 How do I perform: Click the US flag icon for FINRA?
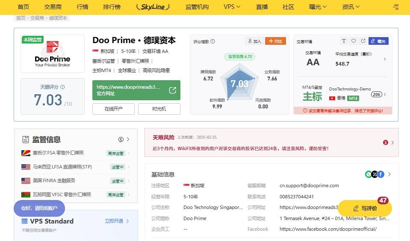(x=26, y=181)
